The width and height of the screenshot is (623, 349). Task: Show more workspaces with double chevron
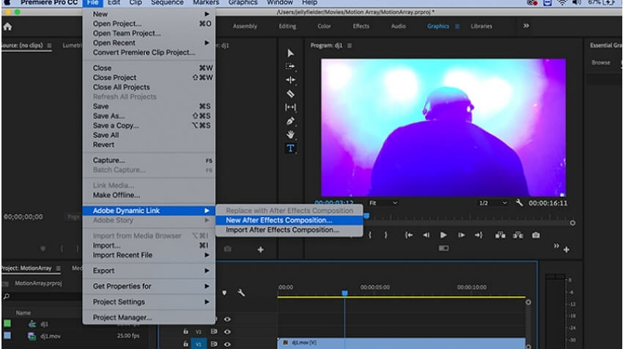point(526,26)
